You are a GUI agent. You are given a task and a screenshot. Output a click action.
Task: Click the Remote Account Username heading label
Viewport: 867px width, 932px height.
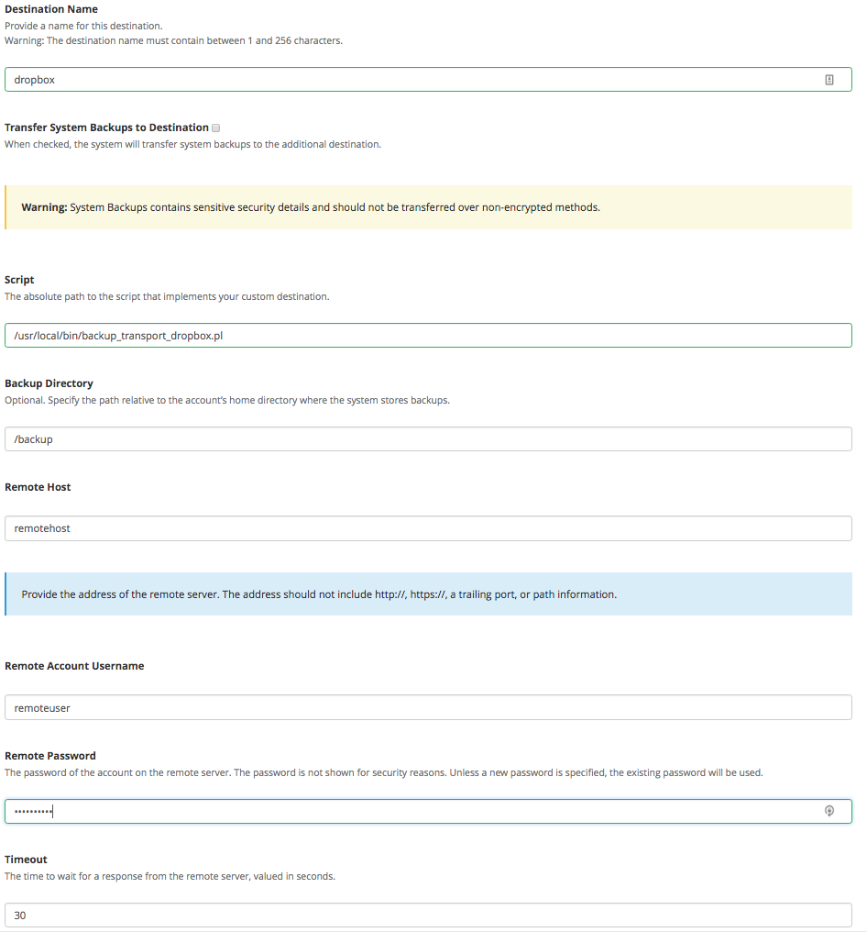74,666
